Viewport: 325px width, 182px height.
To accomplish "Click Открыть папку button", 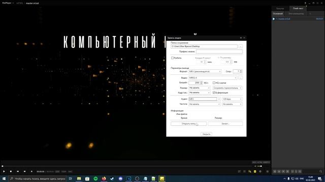I will (188, 123).
